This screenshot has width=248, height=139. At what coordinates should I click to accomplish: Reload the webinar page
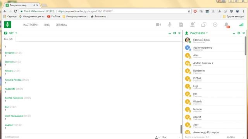pos(15,11)
